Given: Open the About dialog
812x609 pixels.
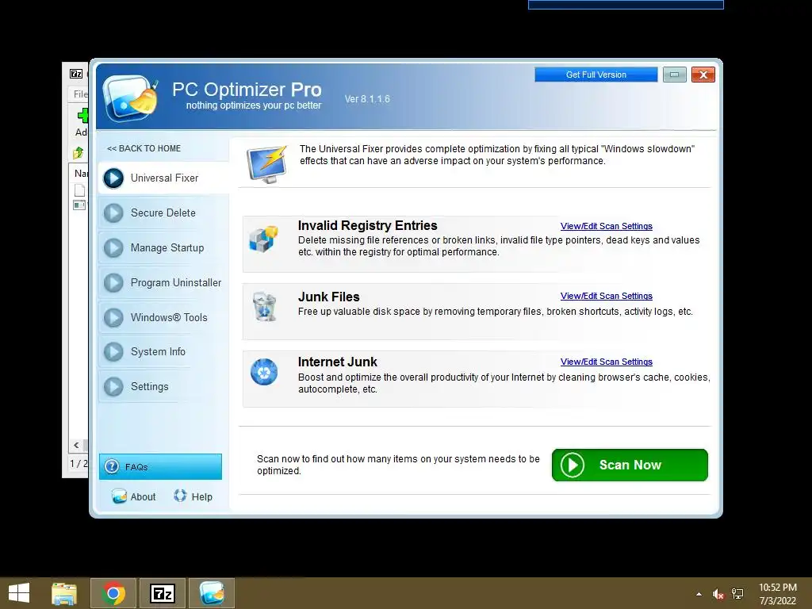Looking at the screenshot, I should pyautogui.click(x=133, y=496).
